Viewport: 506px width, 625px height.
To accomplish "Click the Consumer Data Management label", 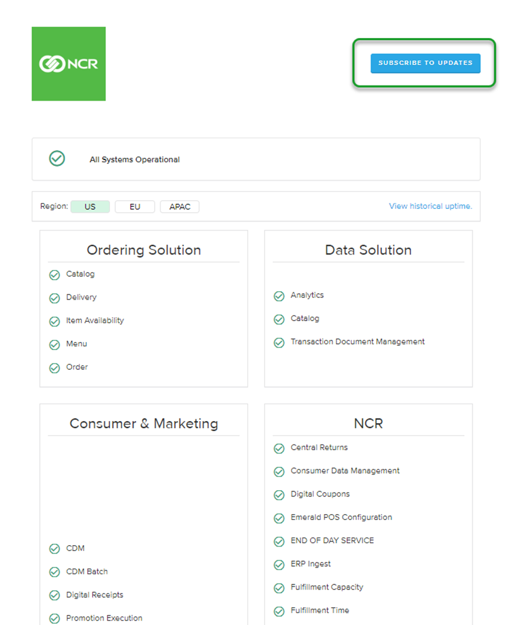I will (345, 470).
